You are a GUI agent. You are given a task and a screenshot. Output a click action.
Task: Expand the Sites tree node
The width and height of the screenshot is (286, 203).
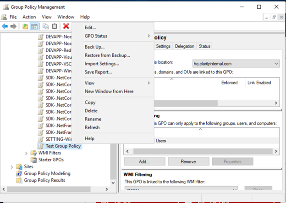11,167
